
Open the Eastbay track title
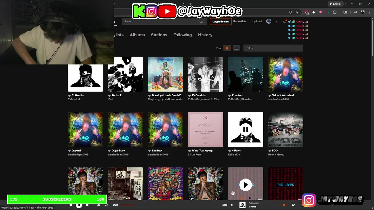pyautogui.click(x=157, y=150)
